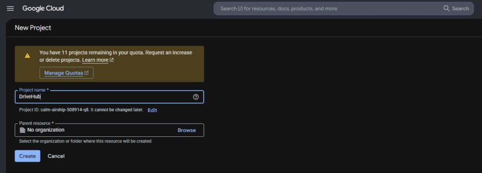
Task: Click the organization building icon
Action: [23, 130]
